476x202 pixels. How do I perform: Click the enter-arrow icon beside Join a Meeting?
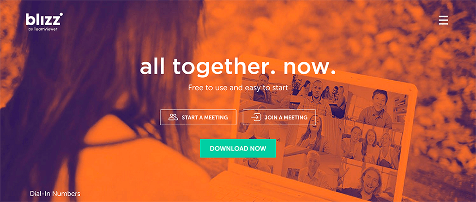(x=255, y=118)
